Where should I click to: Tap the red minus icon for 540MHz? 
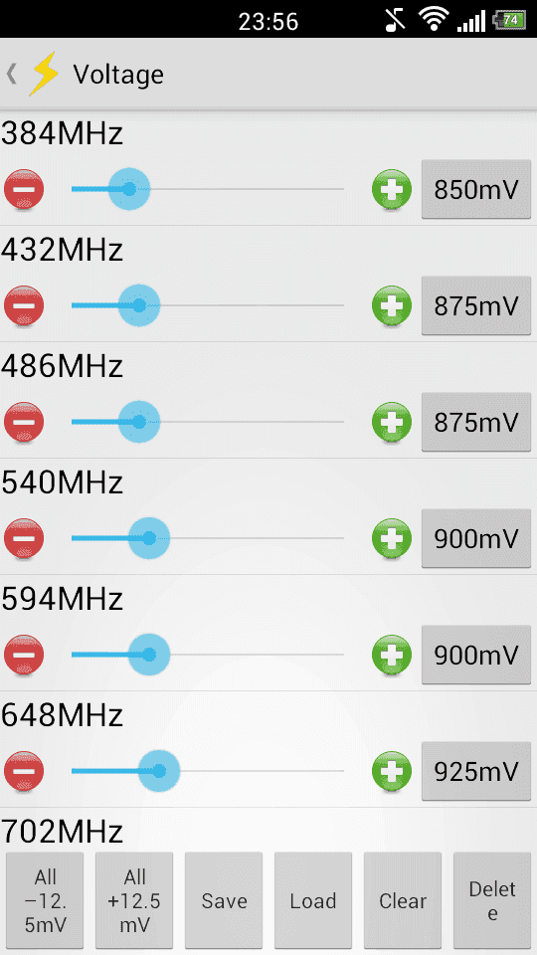[24, 538]
